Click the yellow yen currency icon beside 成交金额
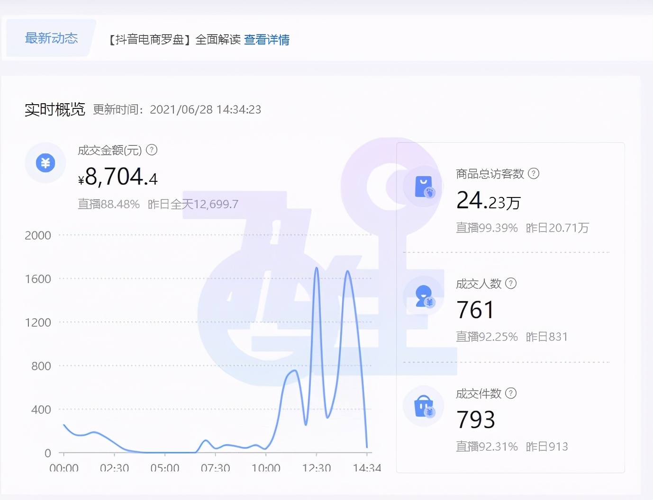This screenshot has height=500, width=653. pyautogui.click(x=45, y=163)
